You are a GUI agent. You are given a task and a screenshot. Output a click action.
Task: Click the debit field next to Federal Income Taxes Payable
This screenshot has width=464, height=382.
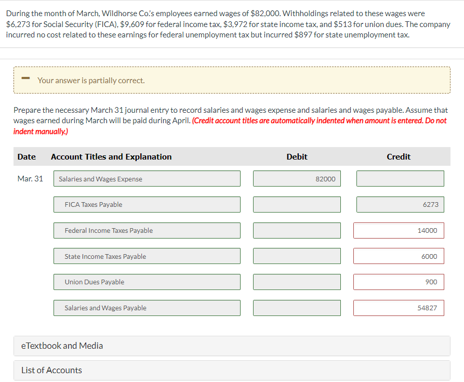(x=296, y=230)
